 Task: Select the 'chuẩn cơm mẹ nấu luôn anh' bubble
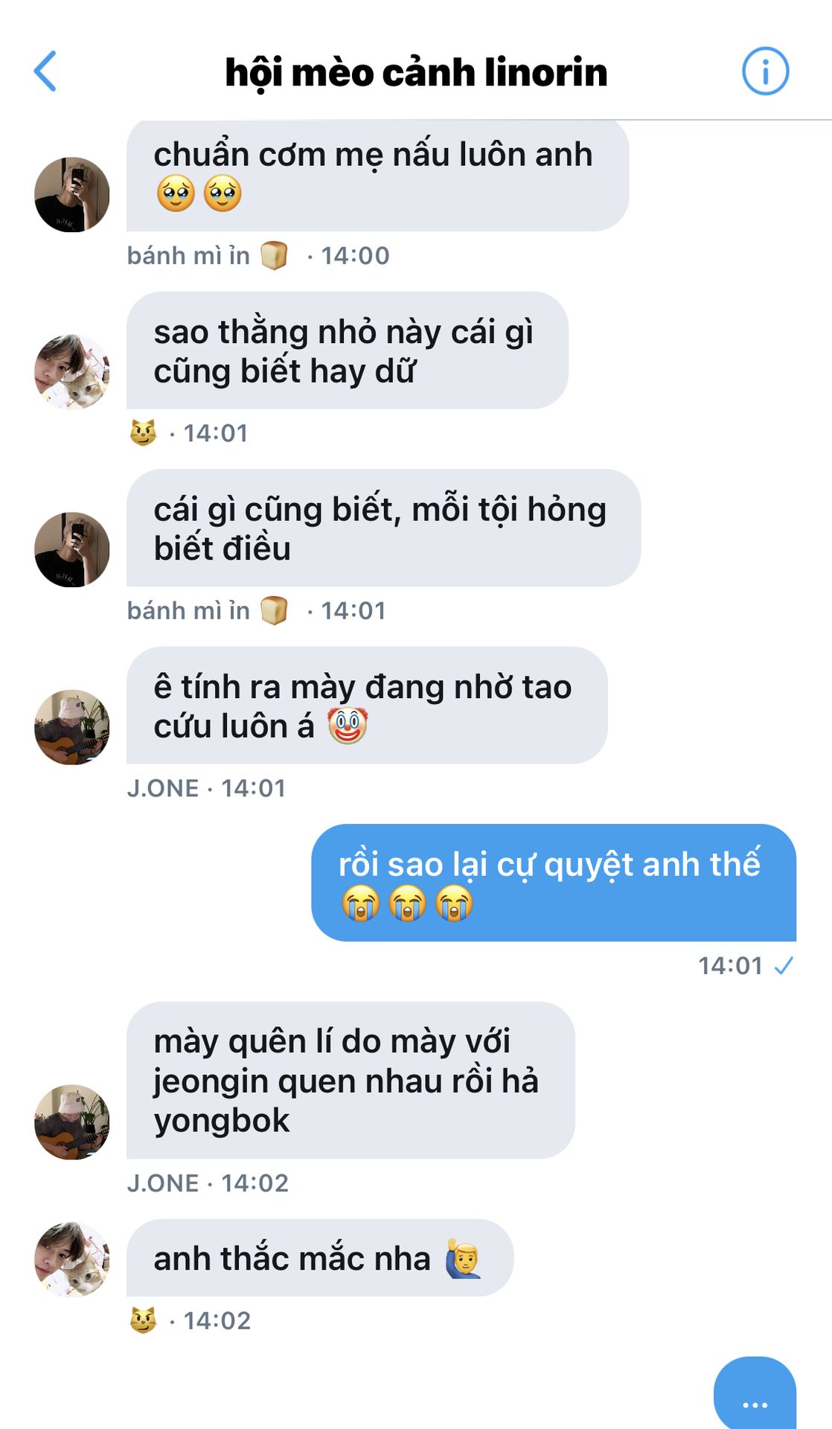[x=377, y=176]
